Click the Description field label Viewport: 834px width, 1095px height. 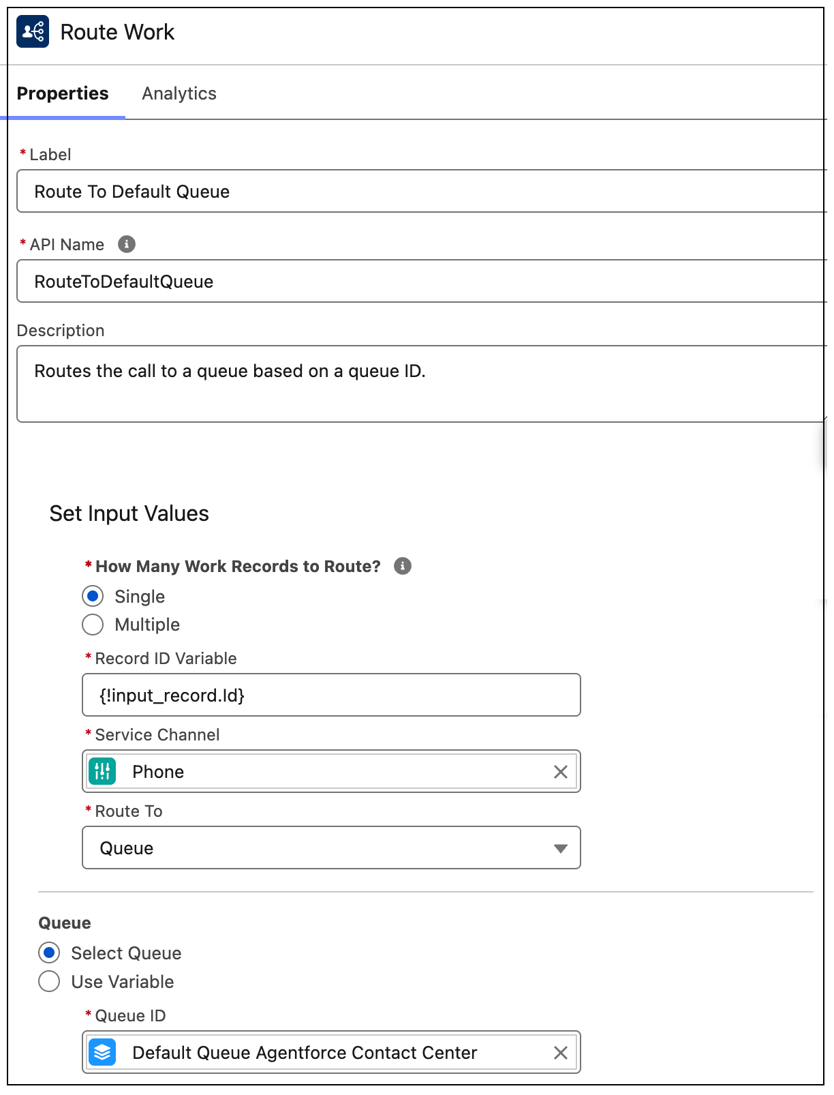[61, 331]
